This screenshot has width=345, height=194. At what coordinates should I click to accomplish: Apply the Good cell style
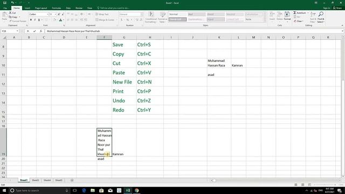[216, 15]
